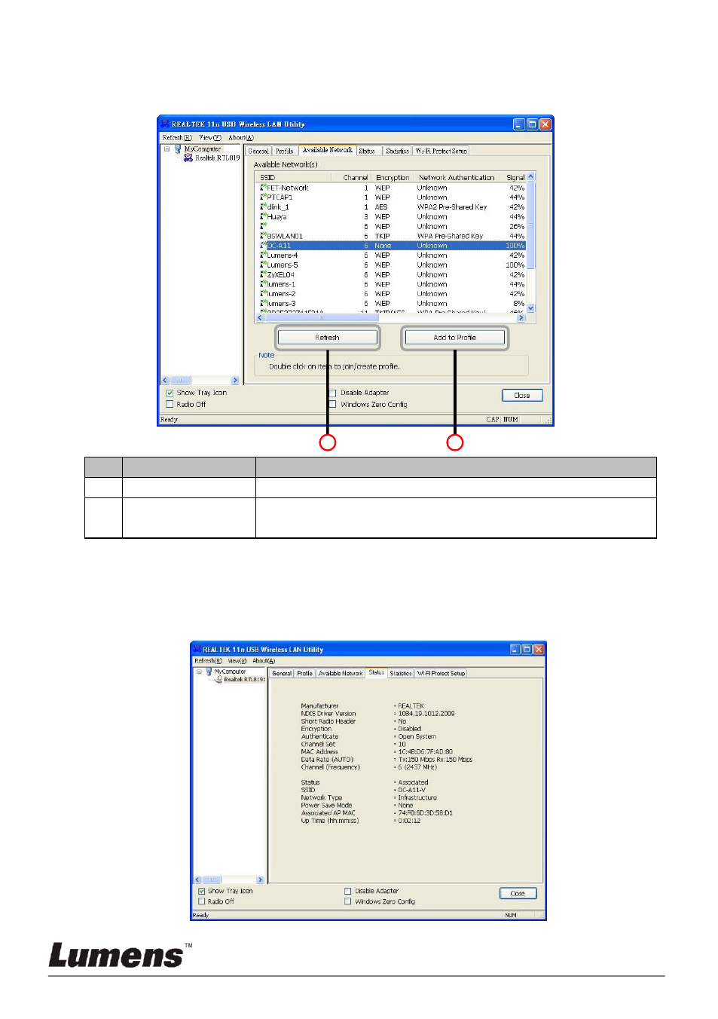Click the BSWLAN01 network signal icon
Image resolution: width=718 pixels, height=1019 pixels.
tap(263, 236)
